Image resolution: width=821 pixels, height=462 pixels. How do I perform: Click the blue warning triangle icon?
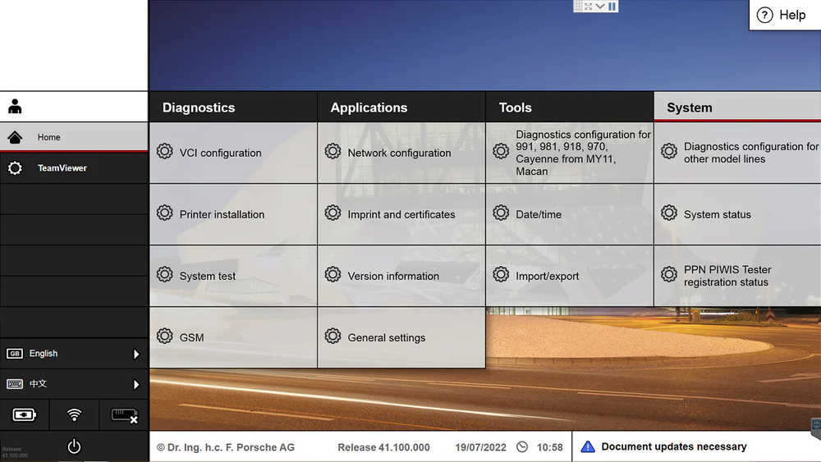tap(588, 446)
